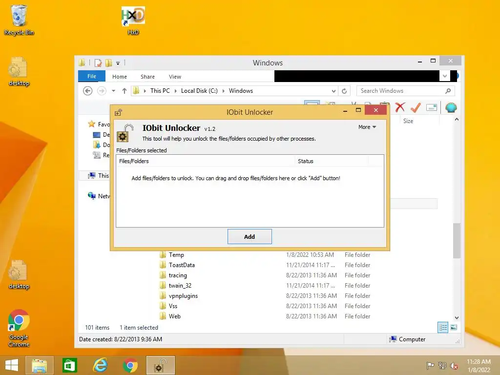Open the File tab in Explorer
500x375 pixels.
point(92,76)
